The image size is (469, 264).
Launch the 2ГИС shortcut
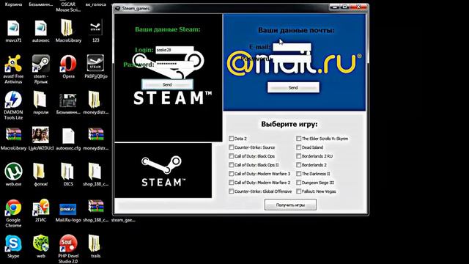41,208
